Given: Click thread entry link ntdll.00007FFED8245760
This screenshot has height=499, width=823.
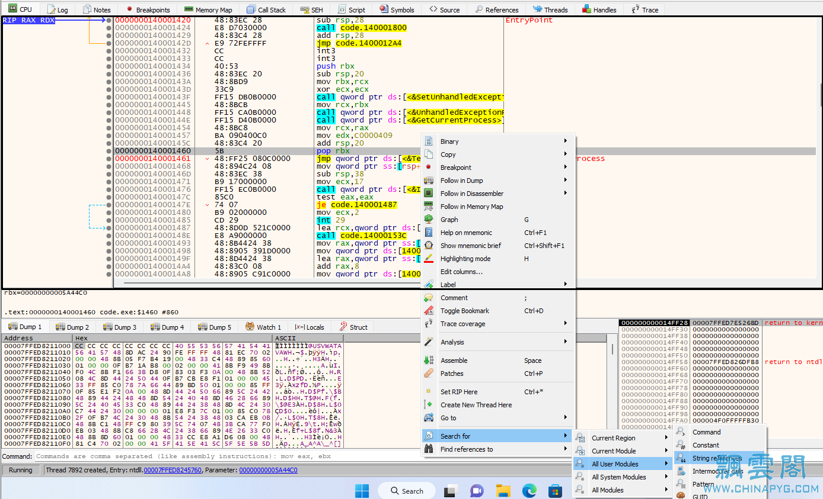Looking at the screenshot, I should click(x=173, y=470).
